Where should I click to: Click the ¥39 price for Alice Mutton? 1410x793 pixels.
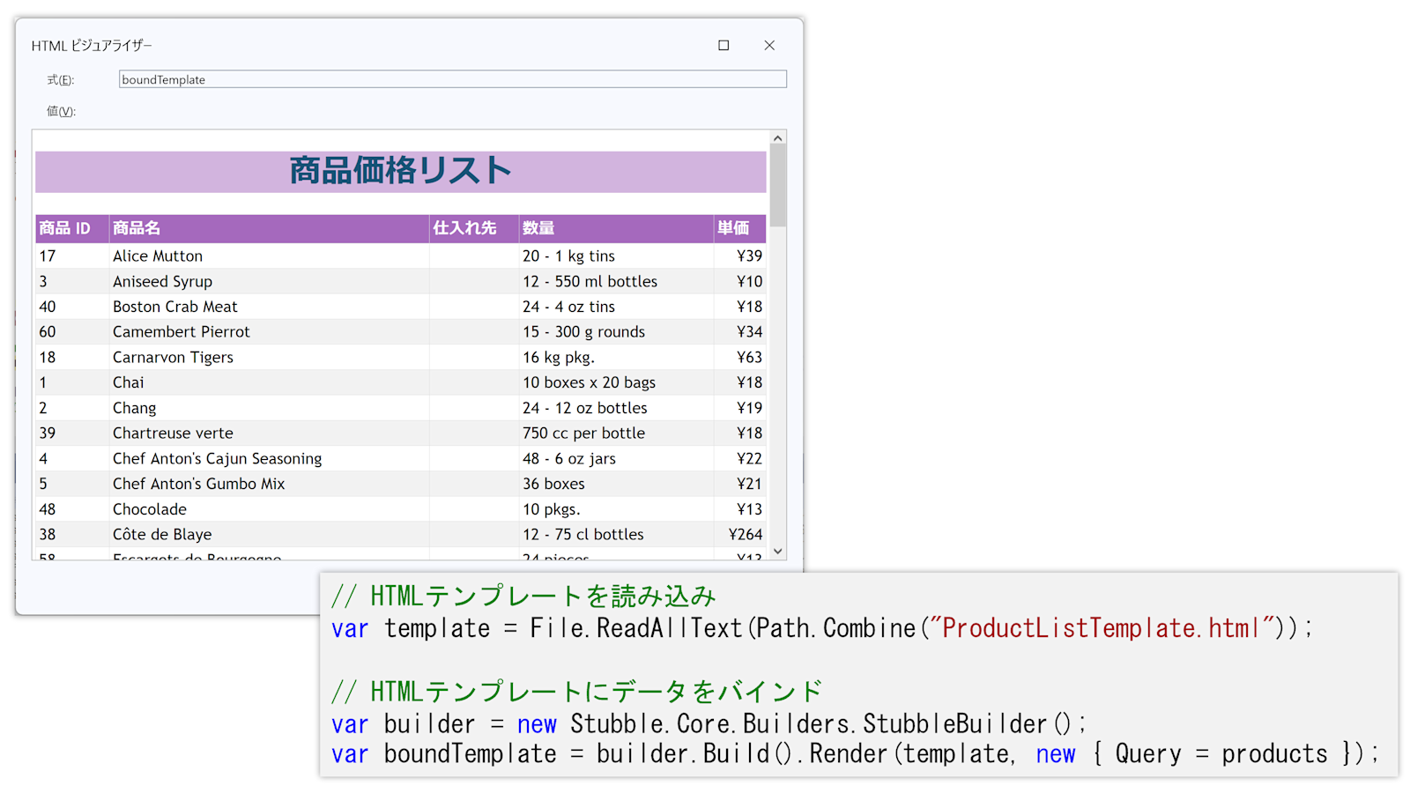(x=750, y=256)
